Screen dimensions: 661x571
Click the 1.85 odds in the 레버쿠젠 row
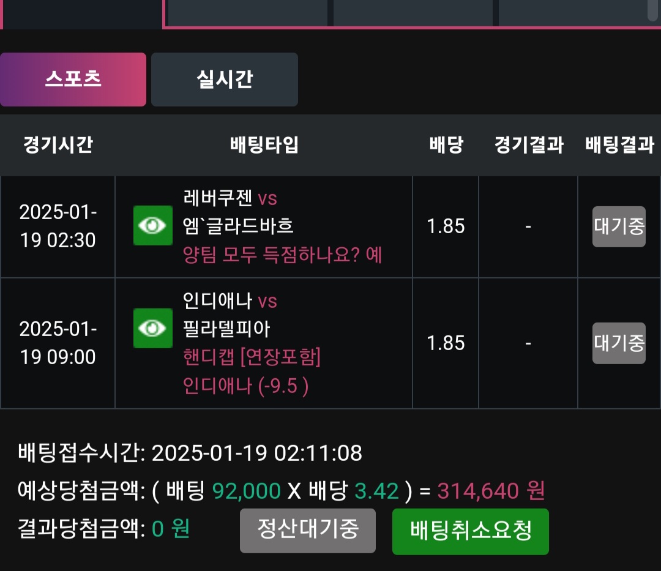click(x=446, y=226)
